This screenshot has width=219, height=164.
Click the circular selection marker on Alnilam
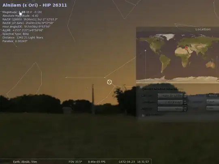(109, 82)
